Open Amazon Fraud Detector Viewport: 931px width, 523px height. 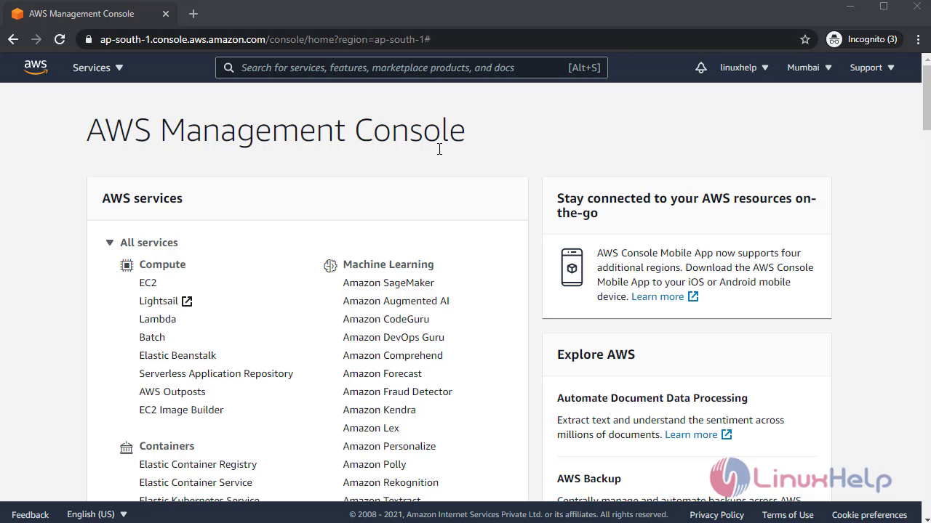pyautogui.click(x=397, y=392)
